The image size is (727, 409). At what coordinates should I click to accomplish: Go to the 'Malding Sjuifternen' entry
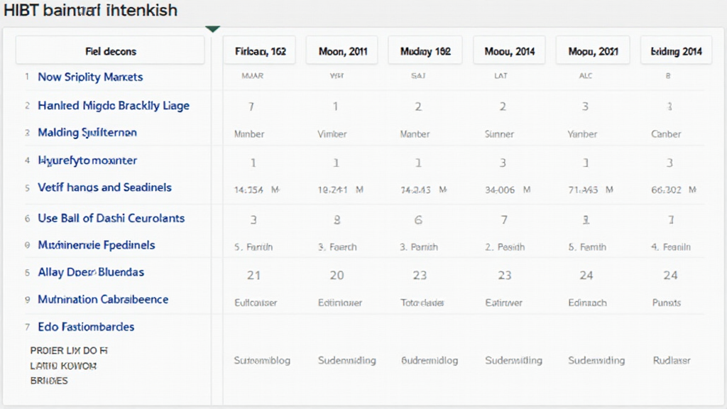[x=87, y=132]
